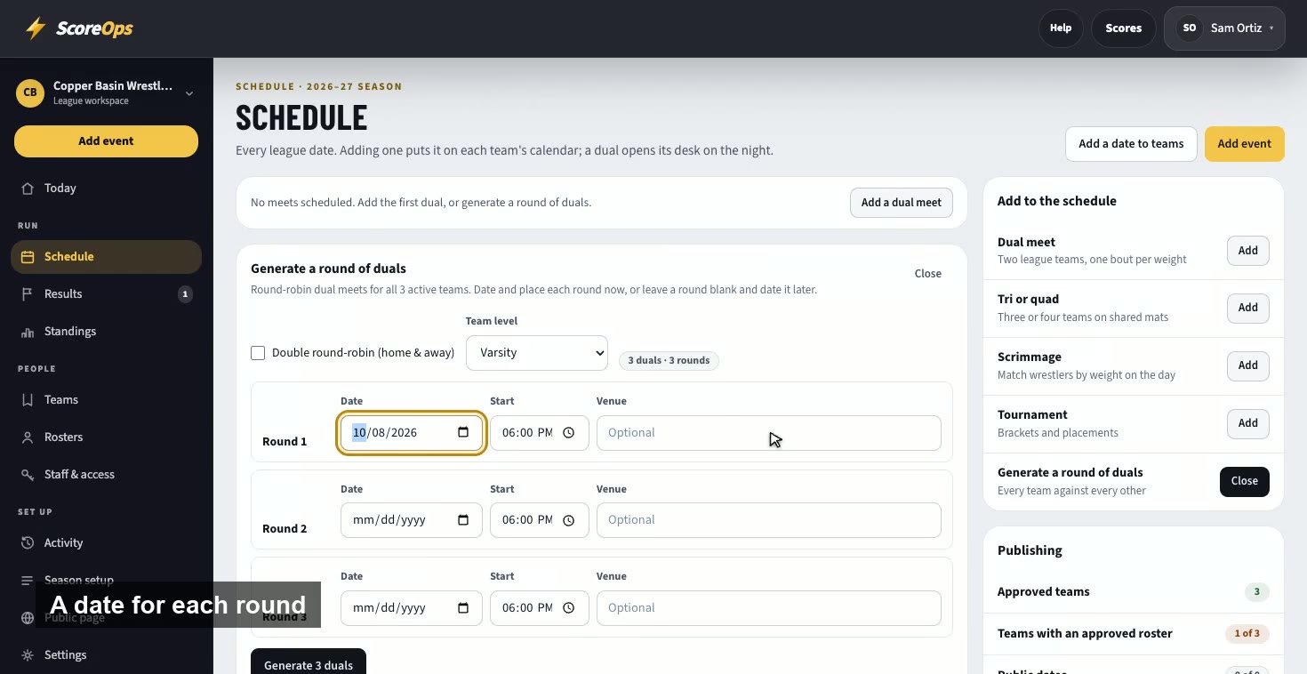Viewport: 1307px width, 674px height.
Task: Add a Tri or quad event
Action: click(x=1248, y=308)
